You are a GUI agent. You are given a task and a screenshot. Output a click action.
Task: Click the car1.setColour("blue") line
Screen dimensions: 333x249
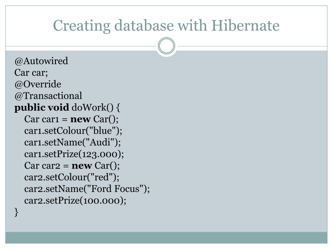tap(73, 131)
